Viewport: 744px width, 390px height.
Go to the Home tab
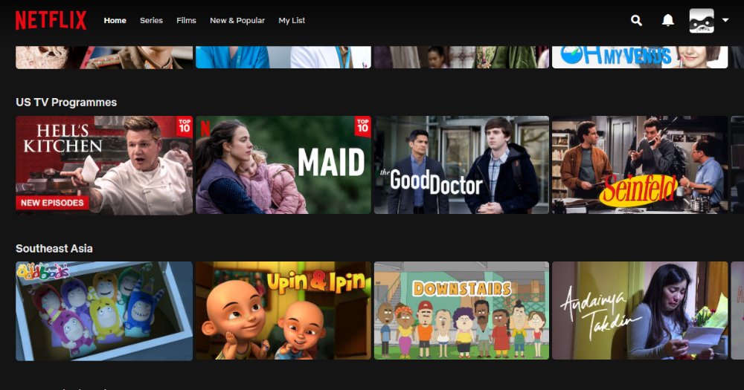point(115,20)
